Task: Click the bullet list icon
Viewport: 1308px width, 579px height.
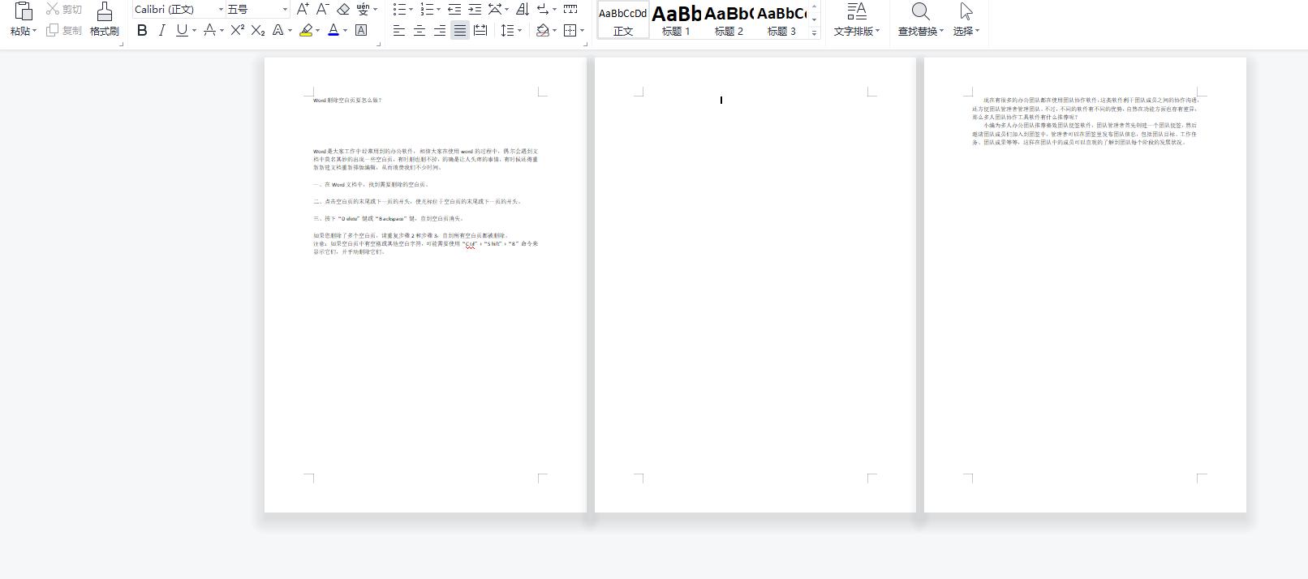Action: (x=399, y=9)
